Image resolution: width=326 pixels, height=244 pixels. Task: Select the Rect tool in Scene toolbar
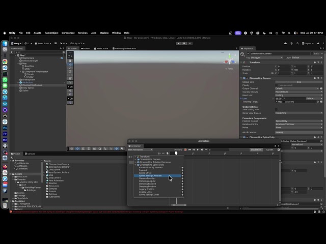(70, 75)
